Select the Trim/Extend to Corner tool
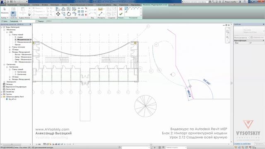 coord(74,14)
